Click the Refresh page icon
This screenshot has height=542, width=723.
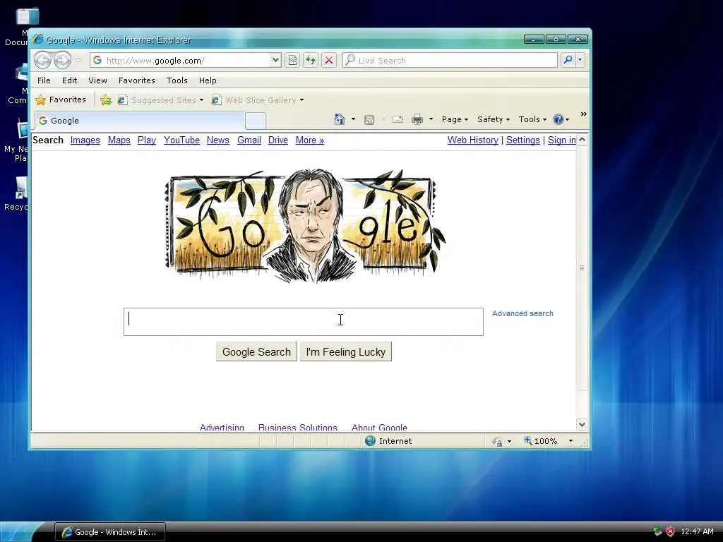[x=311, y=60]
